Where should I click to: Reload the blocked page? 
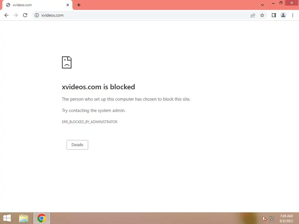click(x=25, y=15)
